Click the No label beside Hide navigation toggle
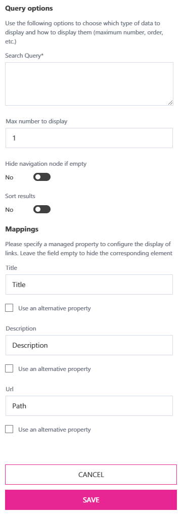184x516 pixels. 9,177
